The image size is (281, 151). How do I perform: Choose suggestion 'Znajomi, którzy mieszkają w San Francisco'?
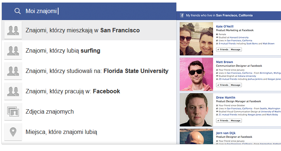89,30
